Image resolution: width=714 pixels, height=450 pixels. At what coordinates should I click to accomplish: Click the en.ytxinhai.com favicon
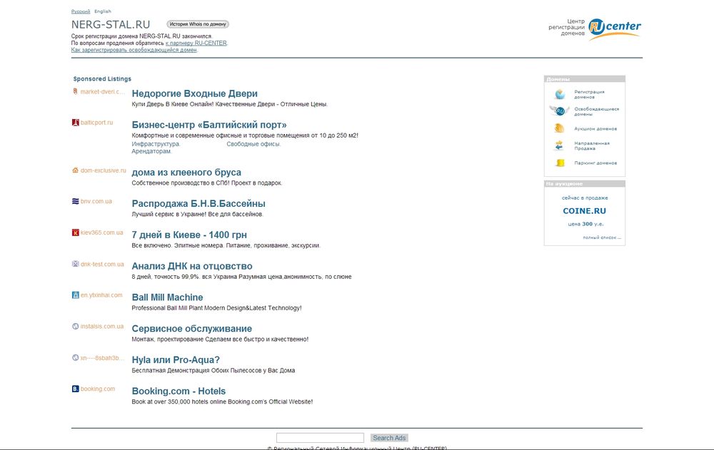click(x=76, y=295)
